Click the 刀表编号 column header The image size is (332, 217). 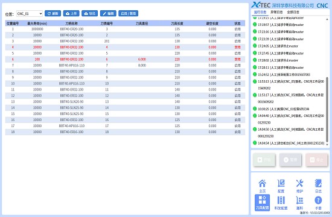point(107,24)
